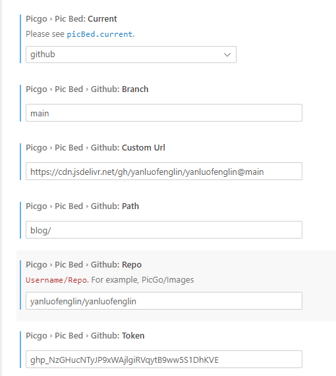Click the Github: Branch setting title

tap(87, 89)
